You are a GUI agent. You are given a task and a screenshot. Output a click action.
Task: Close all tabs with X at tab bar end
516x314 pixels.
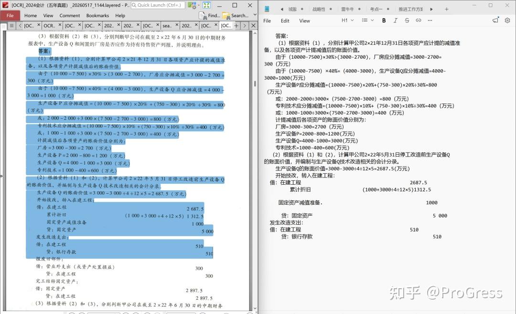coord(253,25)
